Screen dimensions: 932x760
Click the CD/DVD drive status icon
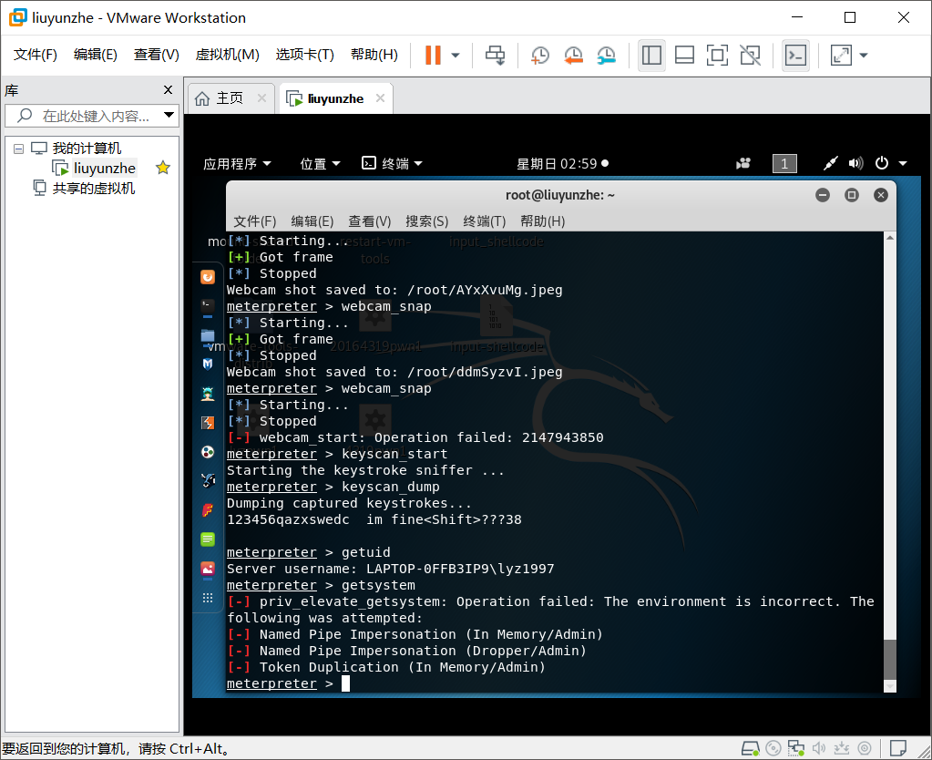(773, 748)
